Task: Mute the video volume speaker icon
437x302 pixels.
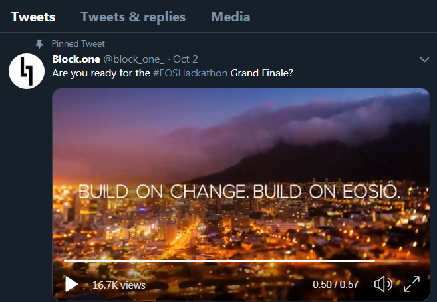Action: tap(383, 285)
